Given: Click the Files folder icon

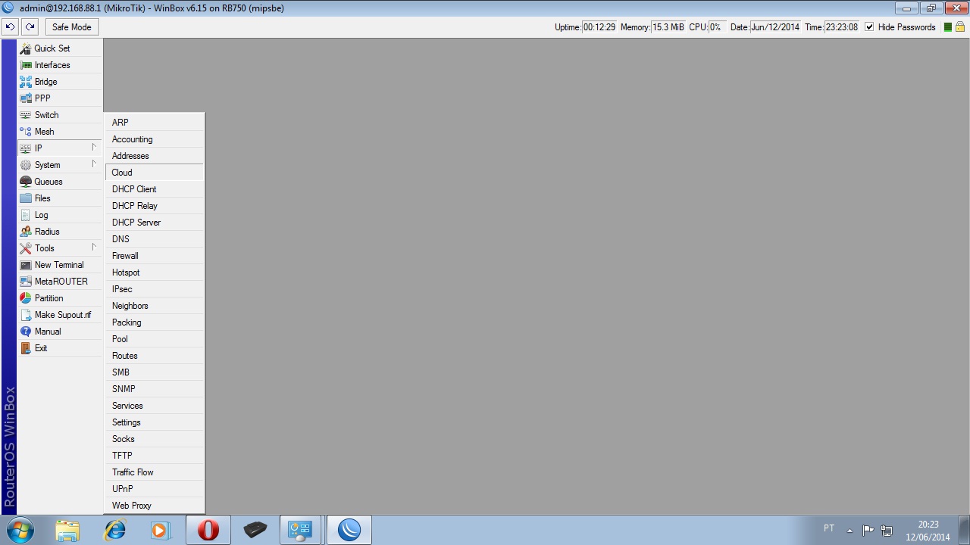Looking at the screenshot, I should click(26, 198).
